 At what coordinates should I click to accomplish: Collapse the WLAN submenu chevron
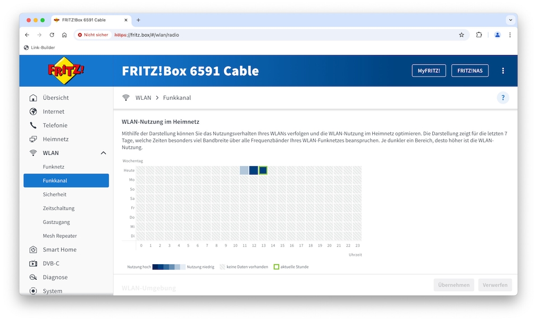[x=104, y=153]
